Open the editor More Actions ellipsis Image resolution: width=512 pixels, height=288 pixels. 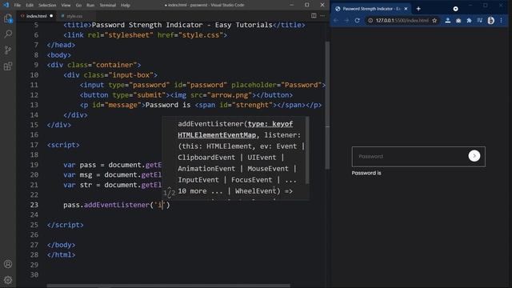[322, 16]
